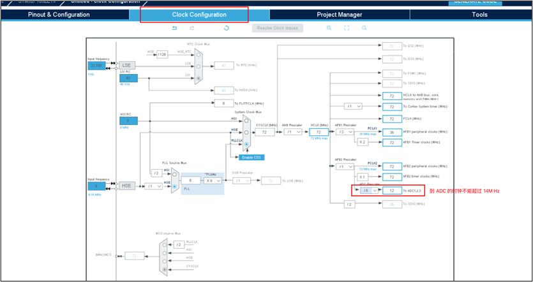Zoom in on the clock diagram
Screen dimensions: 533x282
coord(329,28)
